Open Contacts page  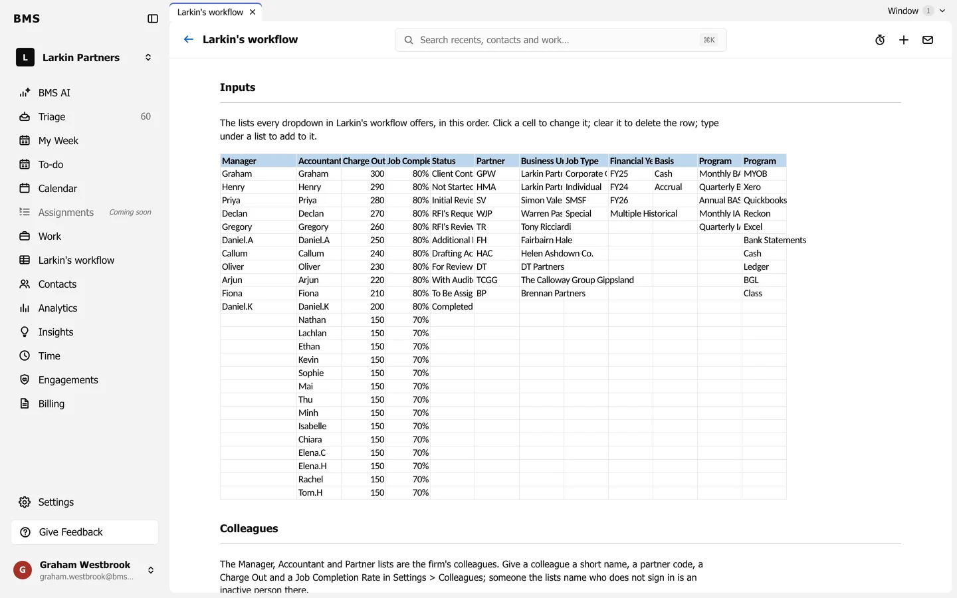tap(84, 284)
